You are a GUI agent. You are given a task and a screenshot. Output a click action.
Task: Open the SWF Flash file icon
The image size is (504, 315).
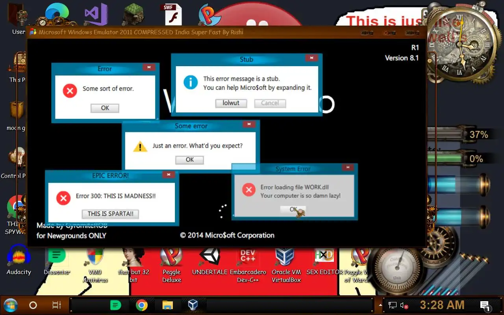[x=172, y=15]
